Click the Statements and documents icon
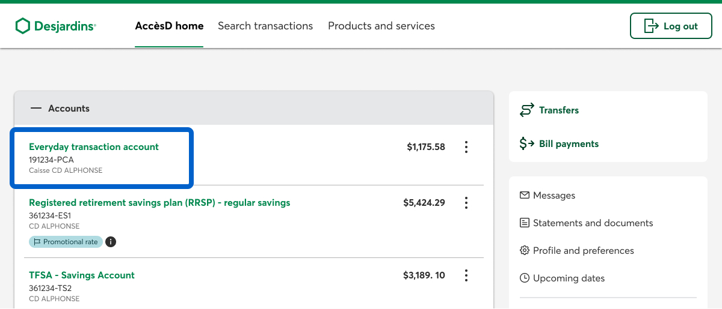Viewport: 722px width, 309px height. (525, 223)
